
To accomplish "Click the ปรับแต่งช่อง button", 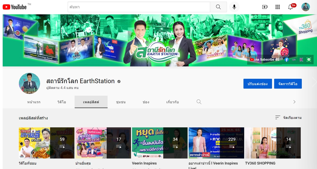I will (257, 84).
